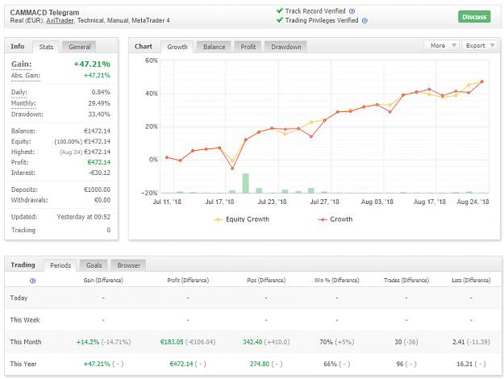
Task: Click the Track Record Verified checkmark icon
Action: (280, 10)
